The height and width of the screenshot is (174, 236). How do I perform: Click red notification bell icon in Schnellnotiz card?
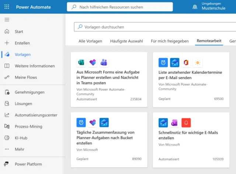[x=186, y=123]
